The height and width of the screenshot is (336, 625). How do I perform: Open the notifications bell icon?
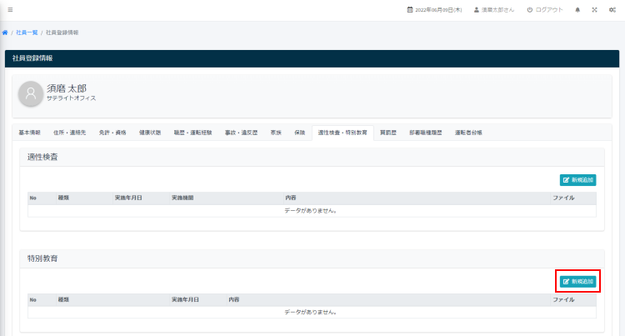[577, 10]
